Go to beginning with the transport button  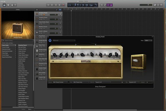click(x=56, y=5)
